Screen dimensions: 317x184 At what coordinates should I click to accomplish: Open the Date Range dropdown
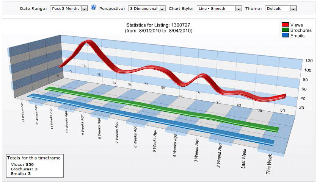(69, 8)
